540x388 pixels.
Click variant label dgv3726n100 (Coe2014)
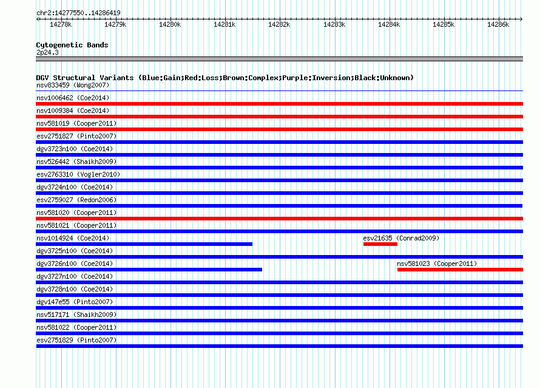click(75, 264)
